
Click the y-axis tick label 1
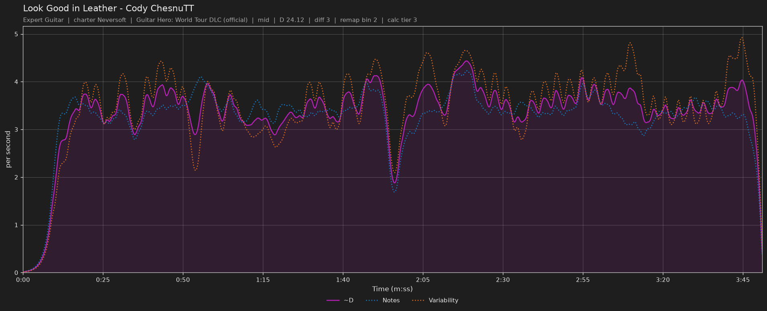[16, 225]
